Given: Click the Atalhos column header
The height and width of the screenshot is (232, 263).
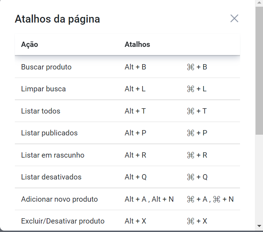Looking at the screenshot, I should [x=138, y=44].
